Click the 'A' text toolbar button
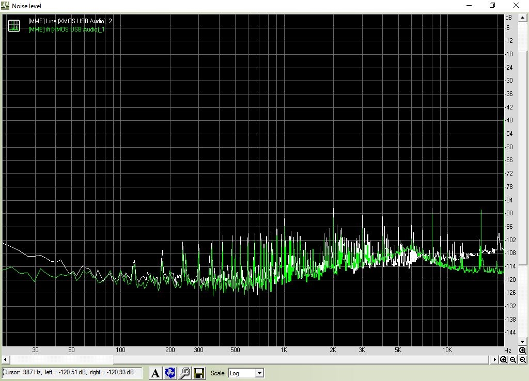The width and height of the screenshot is (529, 381). click(155, 373)
